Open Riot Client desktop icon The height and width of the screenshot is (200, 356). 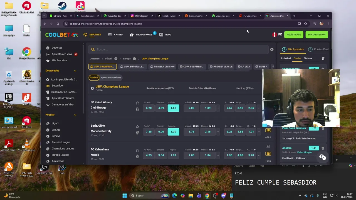point(27,122)
